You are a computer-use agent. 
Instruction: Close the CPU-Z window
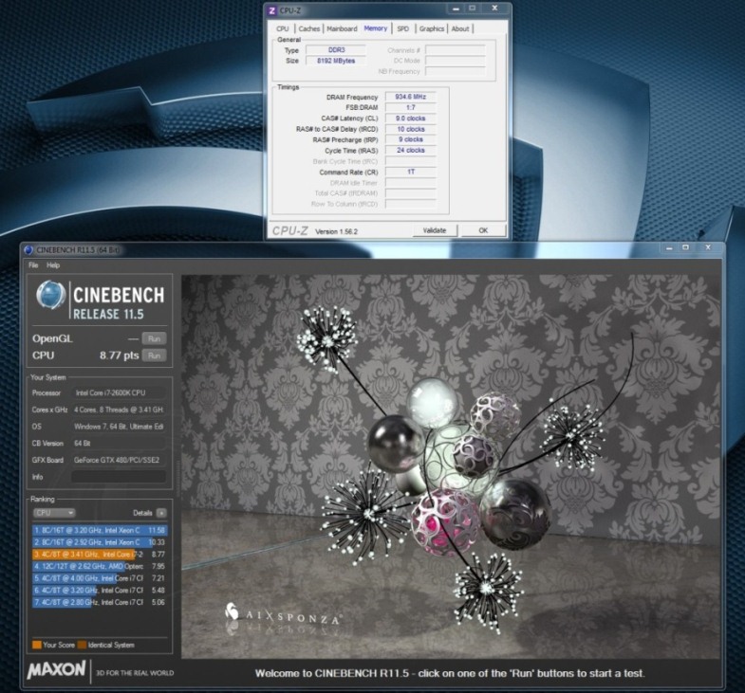point(494,9)
